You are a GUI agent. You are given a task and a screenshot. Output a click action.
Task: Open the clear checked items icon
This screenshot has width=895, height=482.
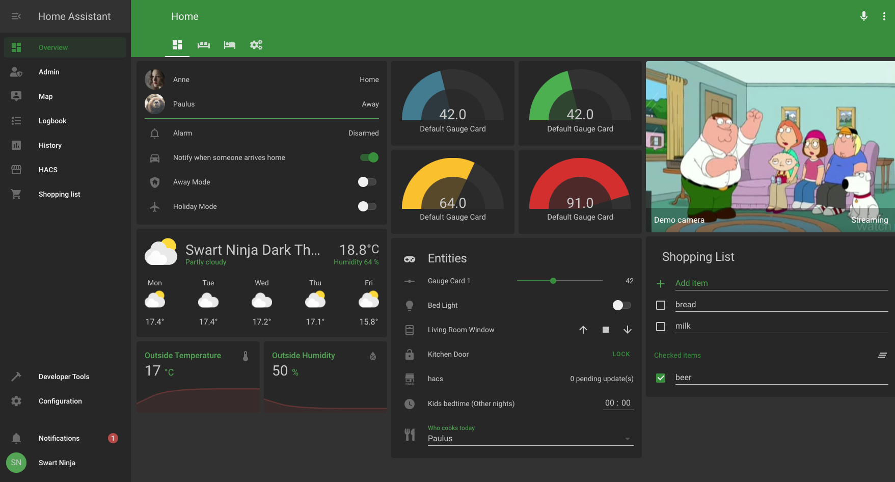882,355
